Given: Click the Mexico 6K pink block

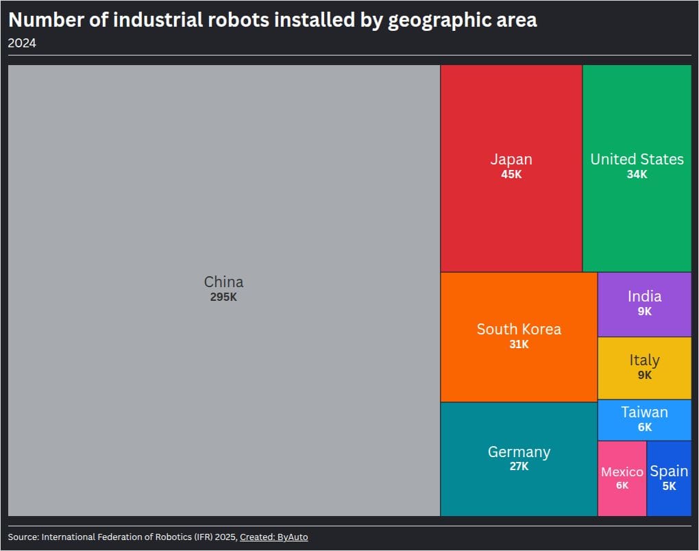Looking at the screenshot, I should 622,479.
